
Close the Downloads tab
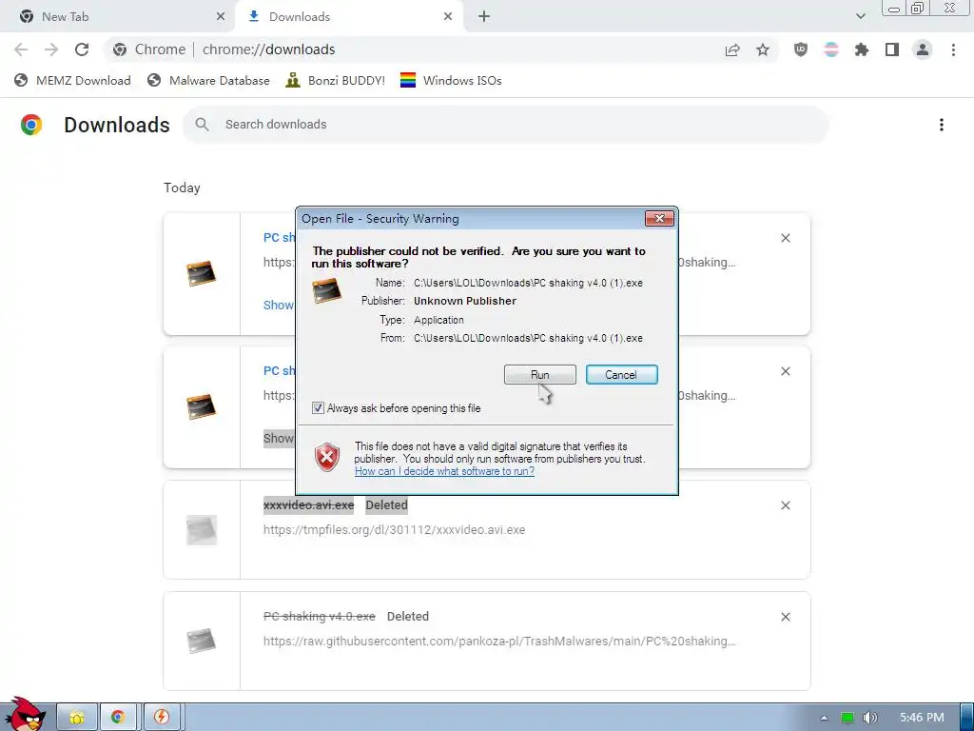coord(448,17)
